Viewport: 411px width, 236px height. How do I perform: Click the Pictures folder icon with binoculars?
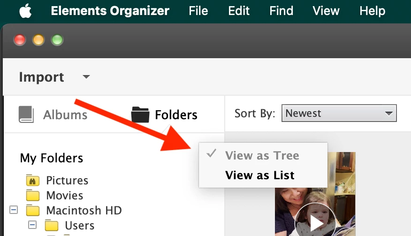[x=33, y=180]
